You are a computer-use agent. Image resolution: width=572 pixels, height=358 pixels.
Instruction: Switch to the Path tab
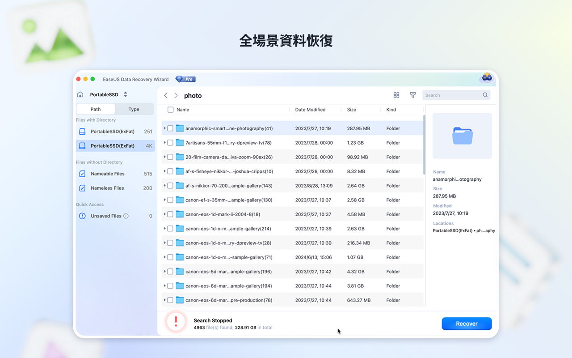coord(96,109)
